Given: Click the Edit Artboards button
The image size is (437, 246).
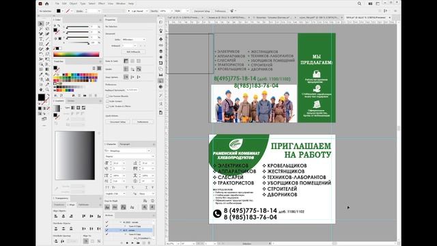Looking at the screenshot, I should click(x=134, y=52).
